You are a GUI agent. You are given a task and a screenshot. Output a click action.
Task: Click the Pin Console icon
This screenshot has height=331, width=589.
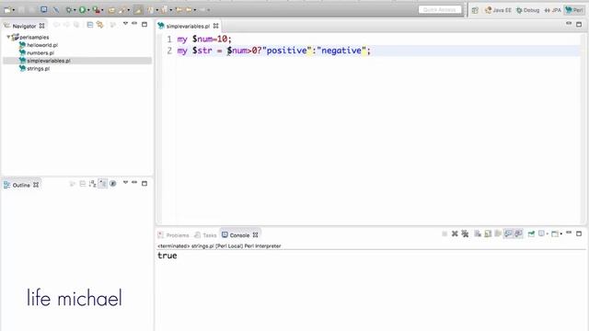point(531,234)
